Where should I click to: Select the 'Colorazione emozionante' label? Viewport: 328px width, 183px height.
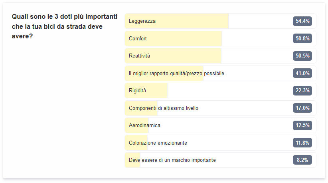pos(158,143)
